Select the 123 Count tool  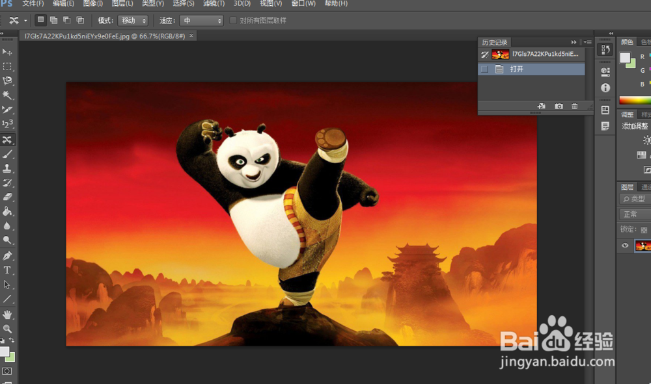[x=7, y=124]
